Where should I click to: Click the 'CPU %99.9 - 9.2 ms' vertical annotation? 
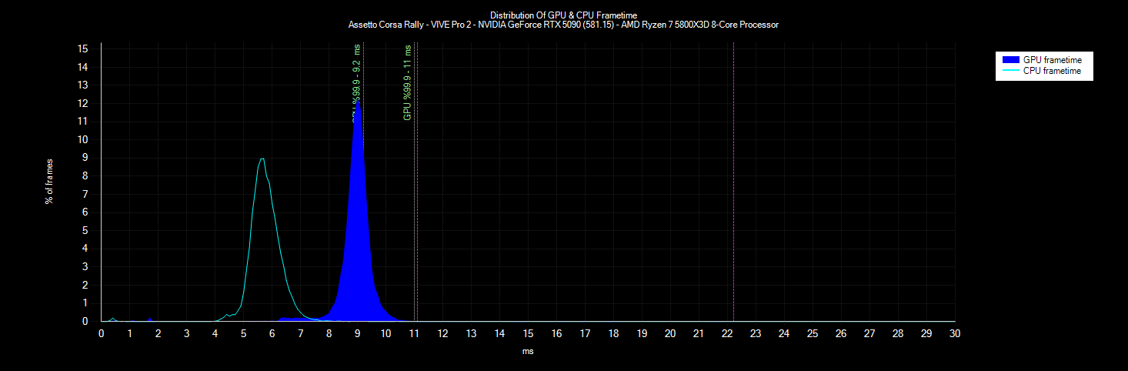tap(356, 82)
